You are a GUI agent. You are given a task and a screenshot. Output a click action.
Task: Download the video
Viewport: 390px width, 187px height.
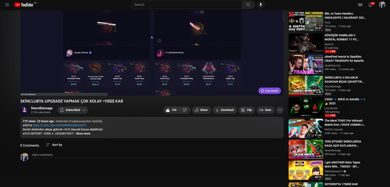225,110
